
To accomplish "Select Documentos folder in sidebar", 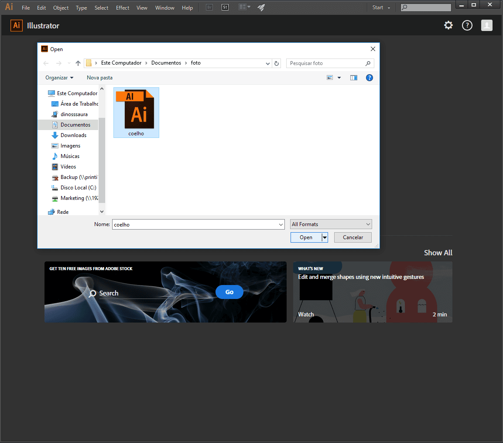I will point(71,125).
